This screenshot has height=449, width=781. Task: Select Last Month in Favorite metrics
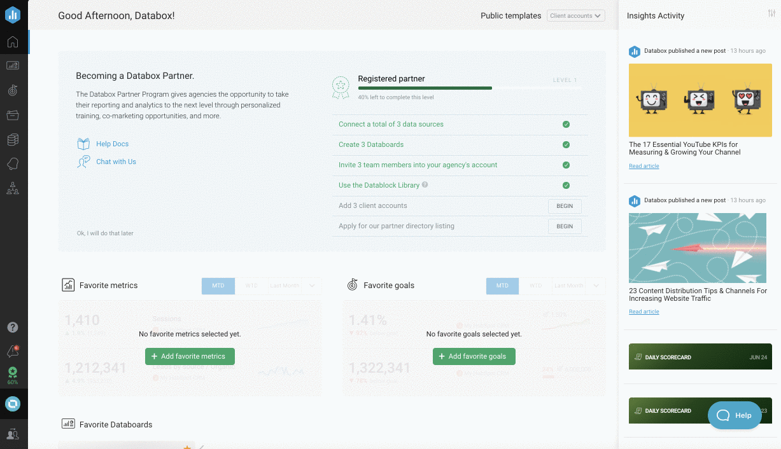pos(285,286)
